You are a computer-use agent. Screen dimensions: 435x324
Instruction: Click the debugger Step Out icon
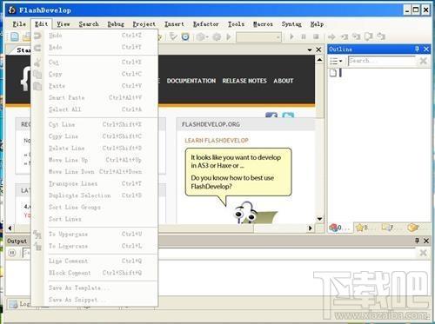click(381, 36)
